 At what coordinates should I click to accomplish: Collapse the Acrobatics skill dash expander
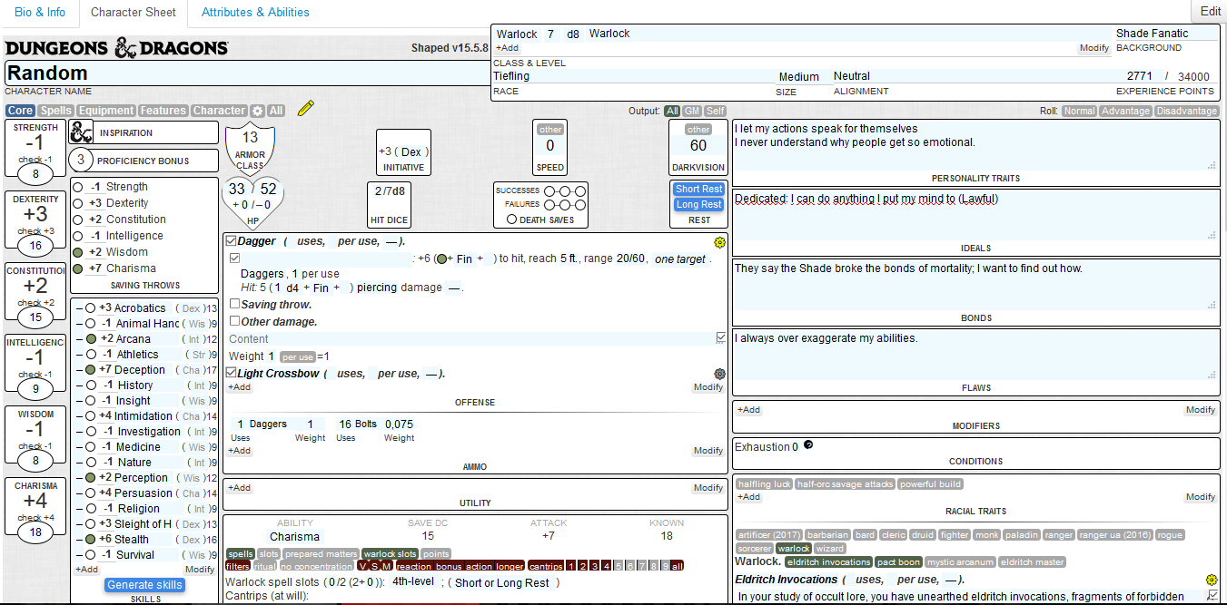(79, 308)
